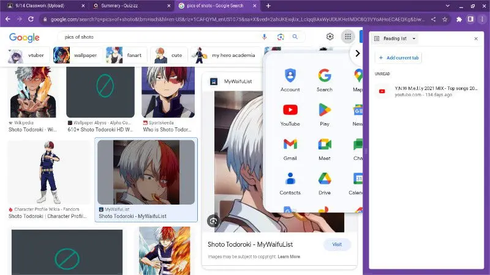The width and height of the screenshot is (490, 275).
Task: Close the Summary - Quizizz tab
Action: 169,6
